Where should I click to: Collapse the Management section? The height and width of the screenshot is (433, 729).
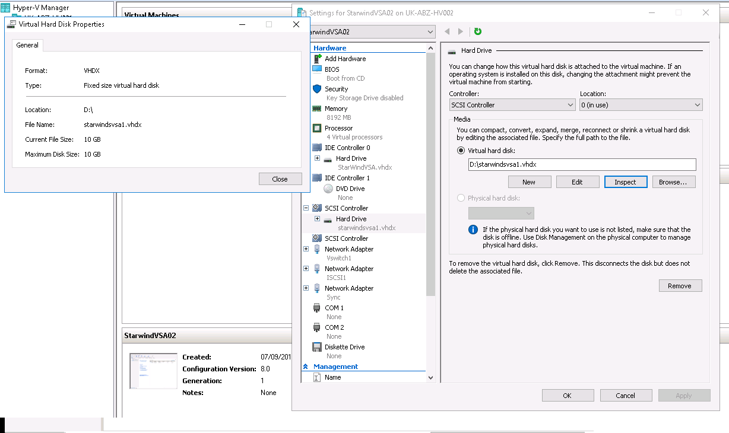[x=306, y=367]
